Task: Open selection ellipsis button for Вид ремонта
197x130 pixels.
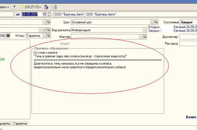Action: 145,30
